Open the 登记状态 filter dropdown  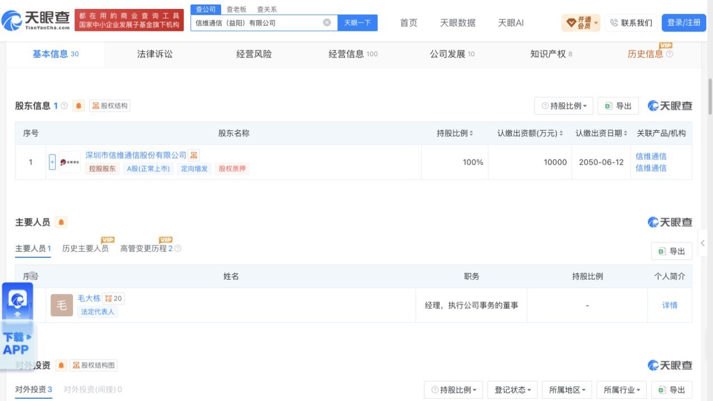pos(513,390)
